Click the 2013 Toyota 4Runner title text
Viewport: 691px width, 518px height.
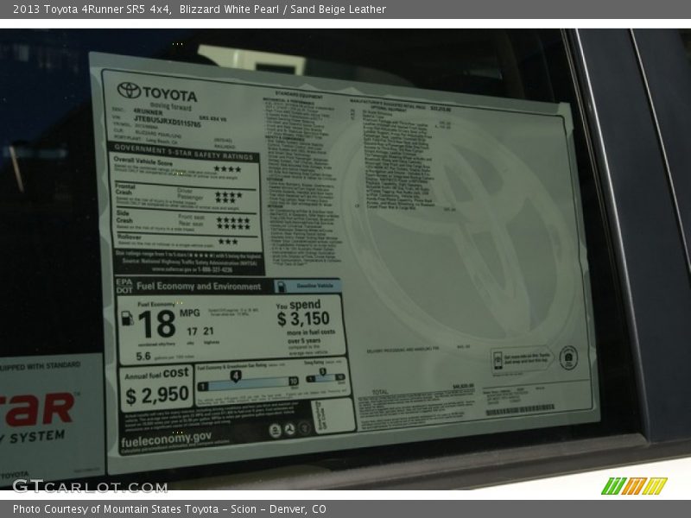point(92,9)
